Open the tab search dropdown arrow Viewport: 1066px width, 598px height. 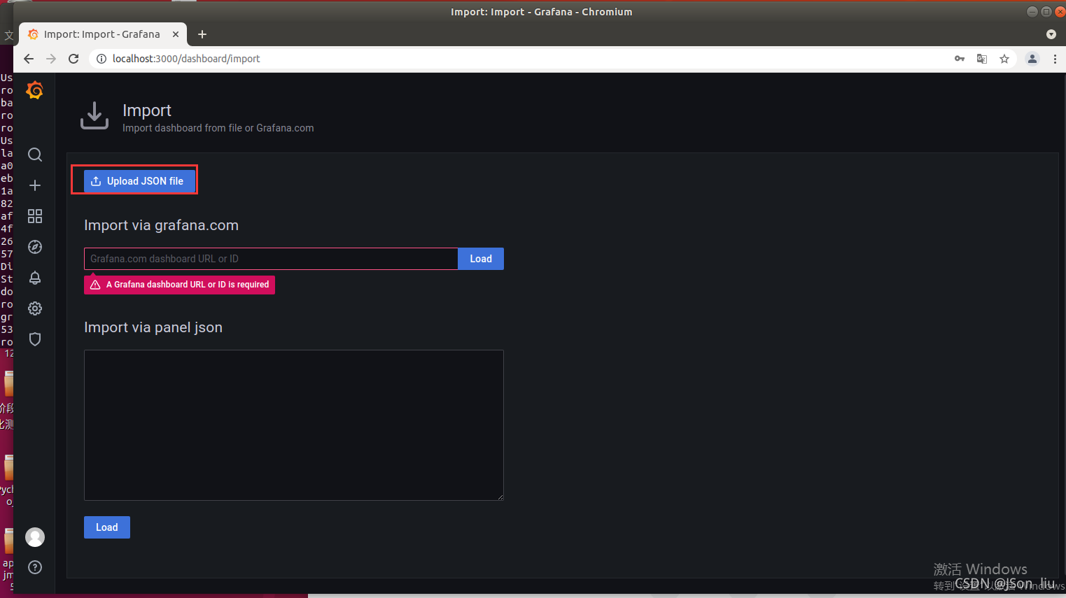tap(1051, 34)
